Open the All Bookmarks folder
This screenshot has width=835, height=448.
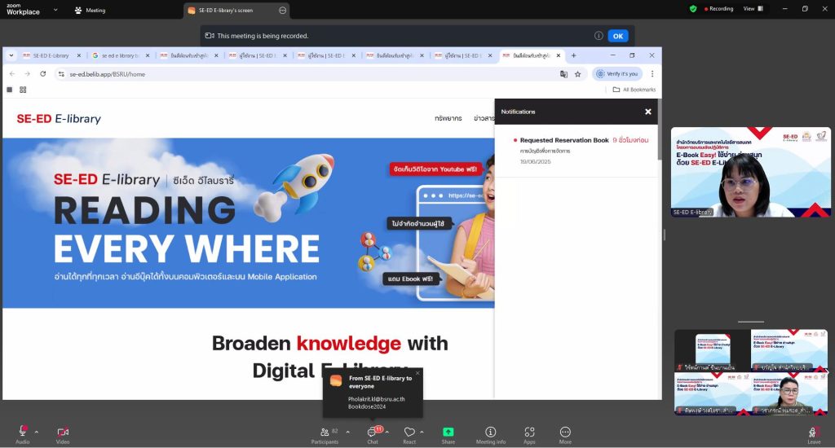tap(634, 90)
